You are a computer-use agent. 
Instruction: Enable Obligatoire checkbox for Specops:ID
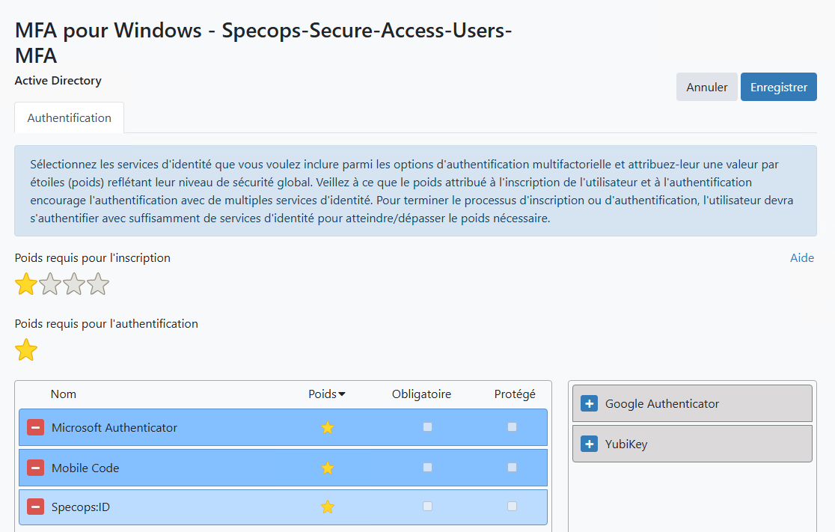pos(427,506)
